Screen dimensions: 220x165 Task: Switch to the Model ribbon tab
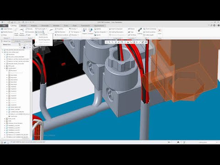[23, 26]
